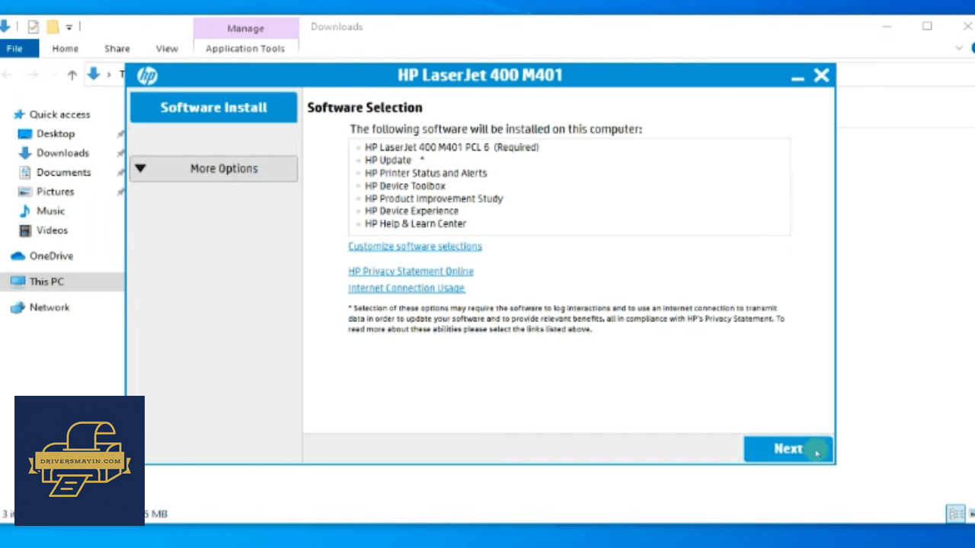The height and width of the screenshot is (548, 975).
Task: Select HP Printer Status and Alerts entry
Action: (426, 174)
